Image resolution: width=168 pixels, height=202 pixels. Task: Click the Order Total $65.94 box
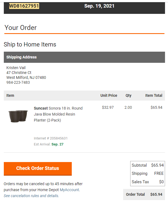[144, 194]
